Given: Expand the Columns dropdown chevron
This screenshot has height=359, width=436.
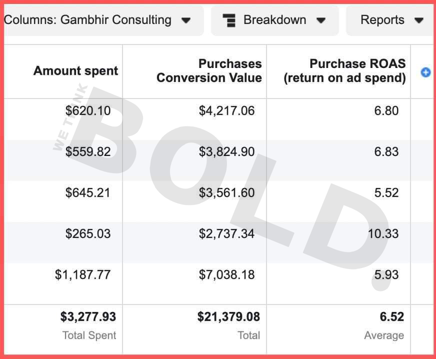Looking at the screenshot, I should point(185,20).
